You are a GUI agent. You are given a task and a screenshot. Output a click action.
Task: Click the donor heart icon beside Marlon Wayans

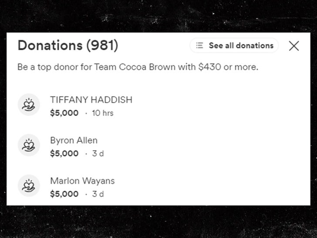pyautogui.click(x=29, y=186)
